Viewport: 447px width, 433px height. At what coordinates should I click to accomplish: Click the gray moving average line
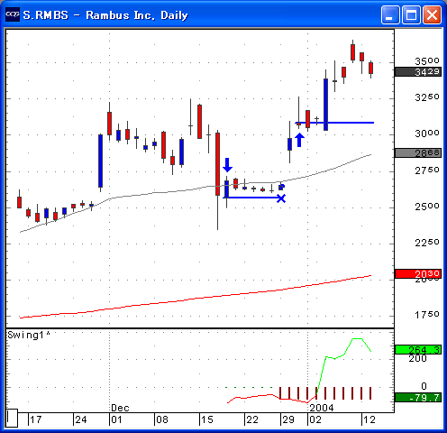[x=196, y=189]
